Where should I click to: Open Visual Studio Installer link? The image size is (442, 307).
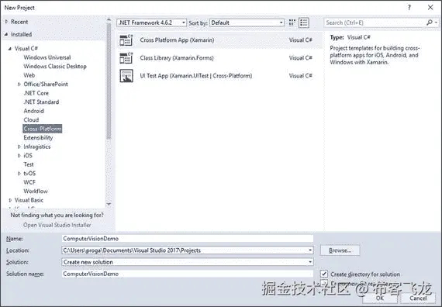[x=57, y=225]
